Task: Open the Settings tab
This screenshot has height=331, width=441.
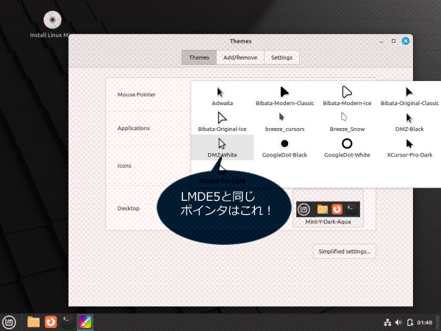Action: point(282,57)
